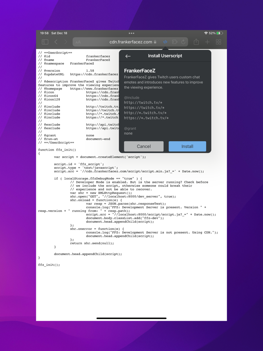This screenshot has width=263, height=351.
Task: Open the three-dot multitasking menu
Action: point(131,33)
